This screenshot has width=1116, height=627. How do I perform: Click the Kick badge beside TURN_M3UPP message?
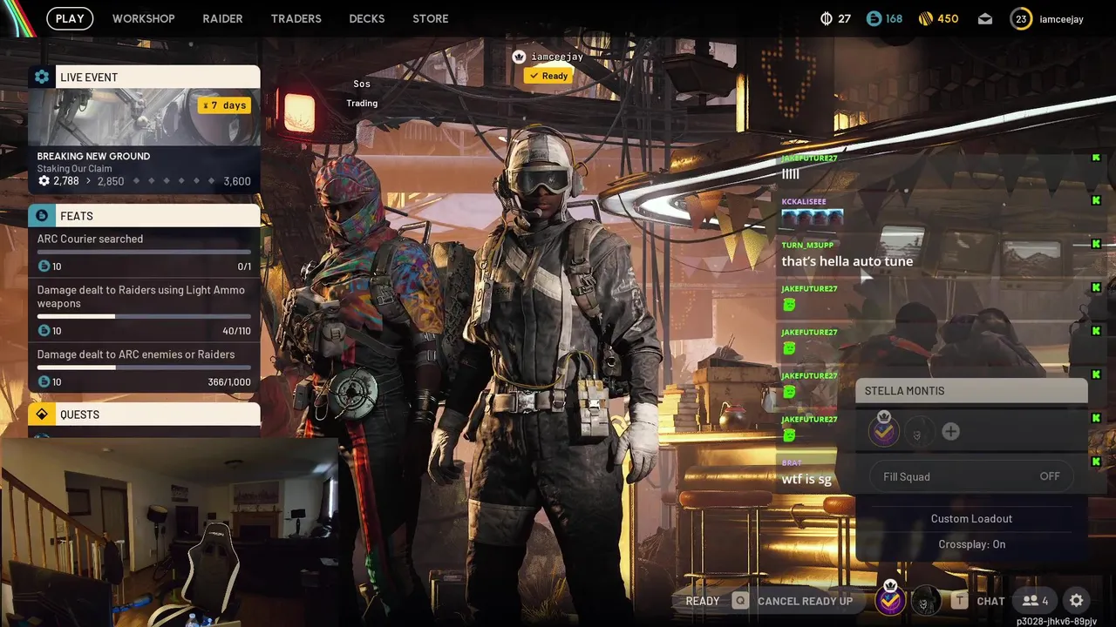(x=1096, y=244)
